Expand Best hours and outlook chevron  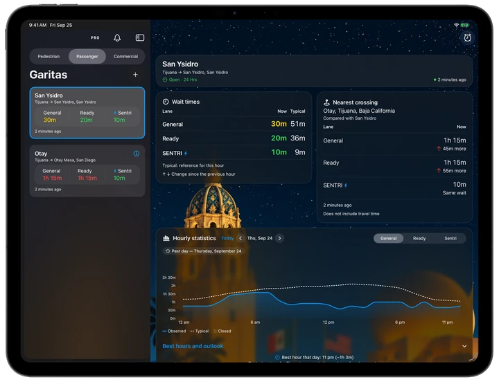464,346
